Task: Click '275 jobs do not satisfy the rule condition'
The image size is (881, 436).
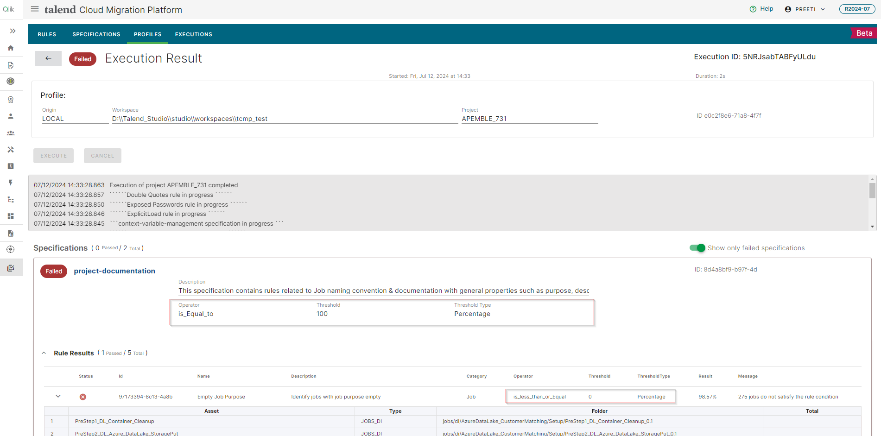Action: click(x=788, y=397)
